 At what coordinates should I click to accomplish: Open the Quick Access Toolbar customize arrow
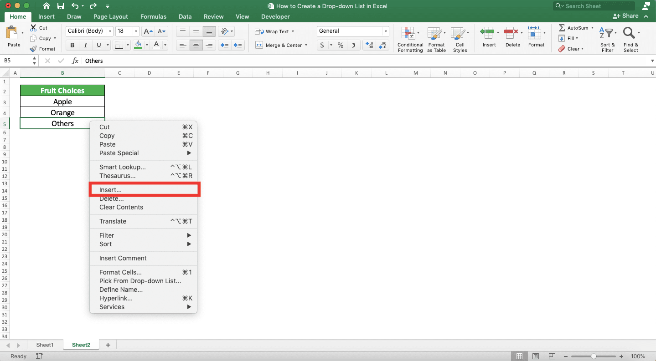click(108, 6)
